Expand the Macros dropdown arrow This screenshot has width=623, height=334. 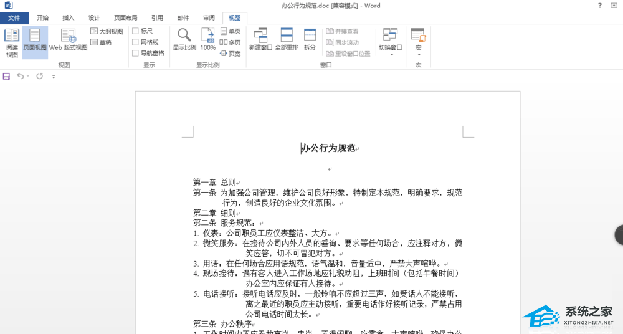tap(419, 54)
